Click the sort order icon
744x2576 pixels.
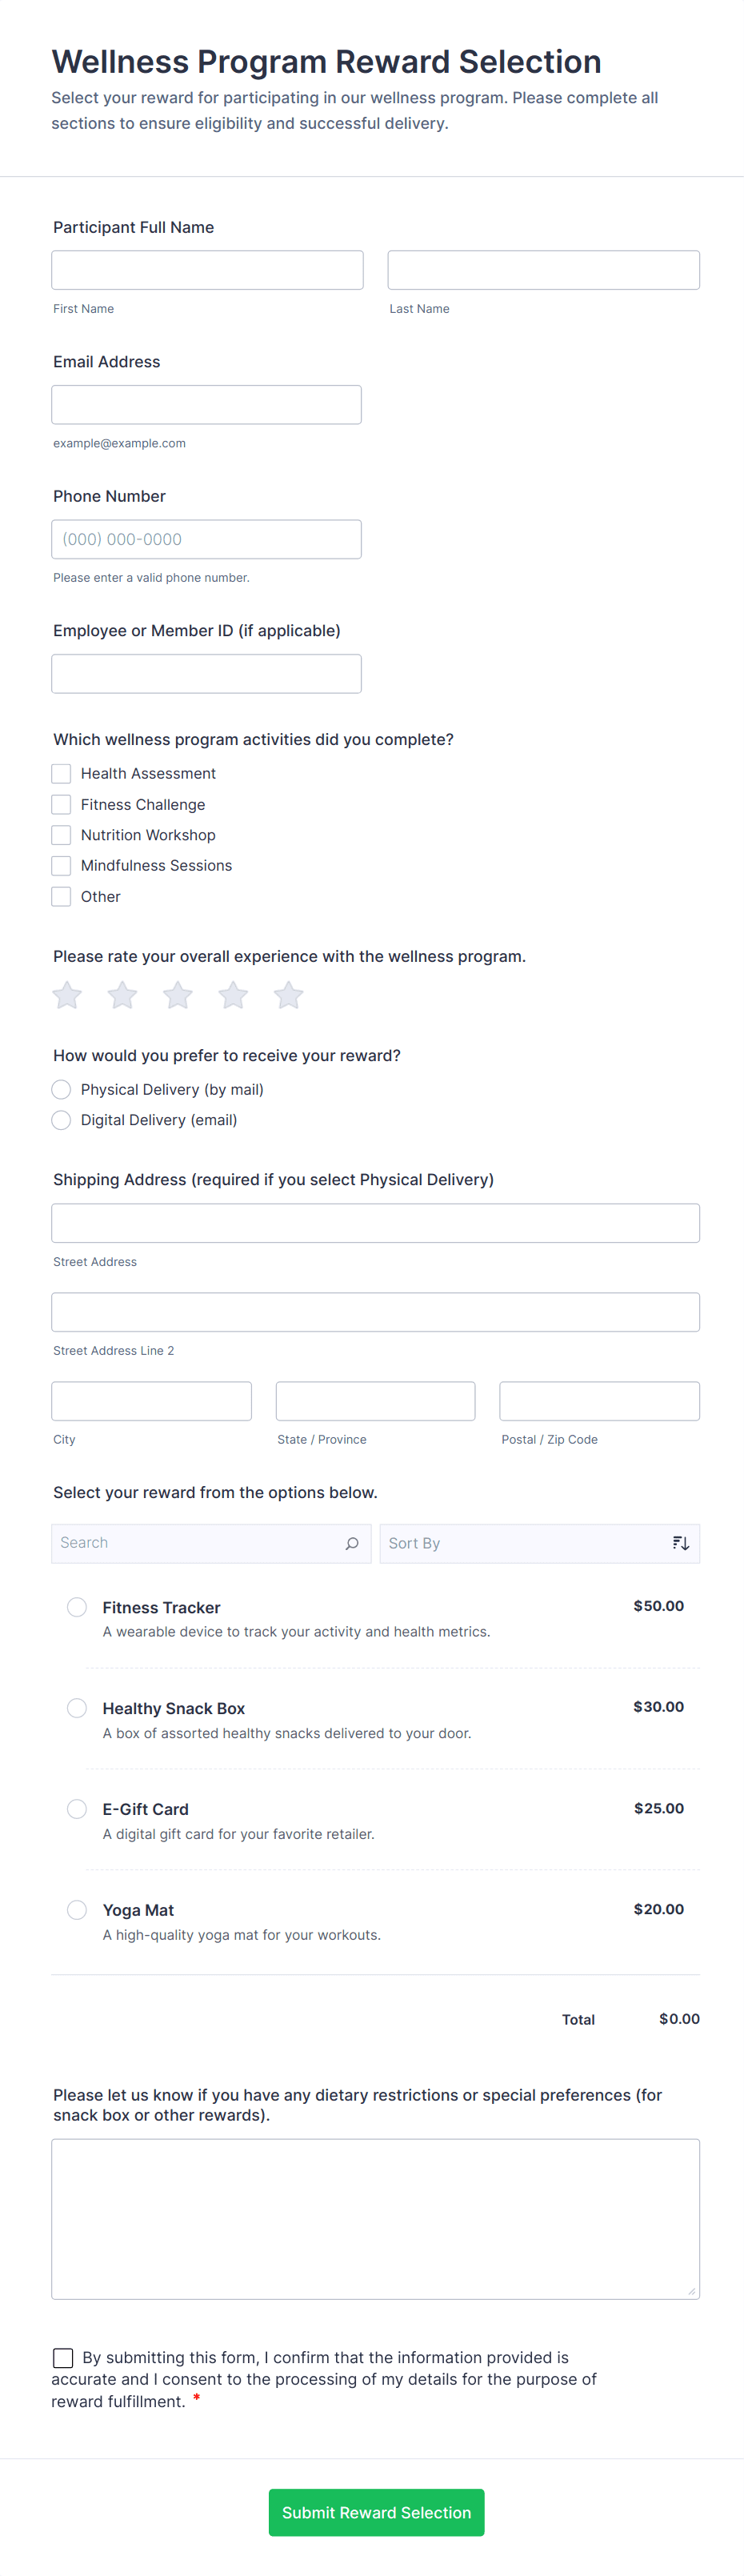pyautogui.click(x=681, y=1543)
